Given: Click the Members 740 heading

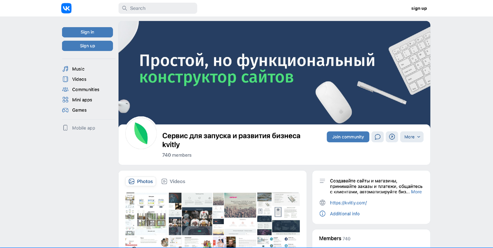Looking at the screenshot, I should point(335,239).
